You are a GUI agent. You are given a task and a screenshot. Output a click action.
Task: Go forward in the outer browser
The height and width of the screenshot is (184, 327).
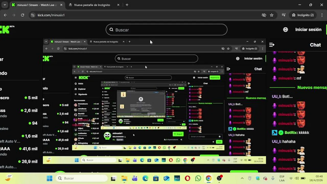coord(14,15)
